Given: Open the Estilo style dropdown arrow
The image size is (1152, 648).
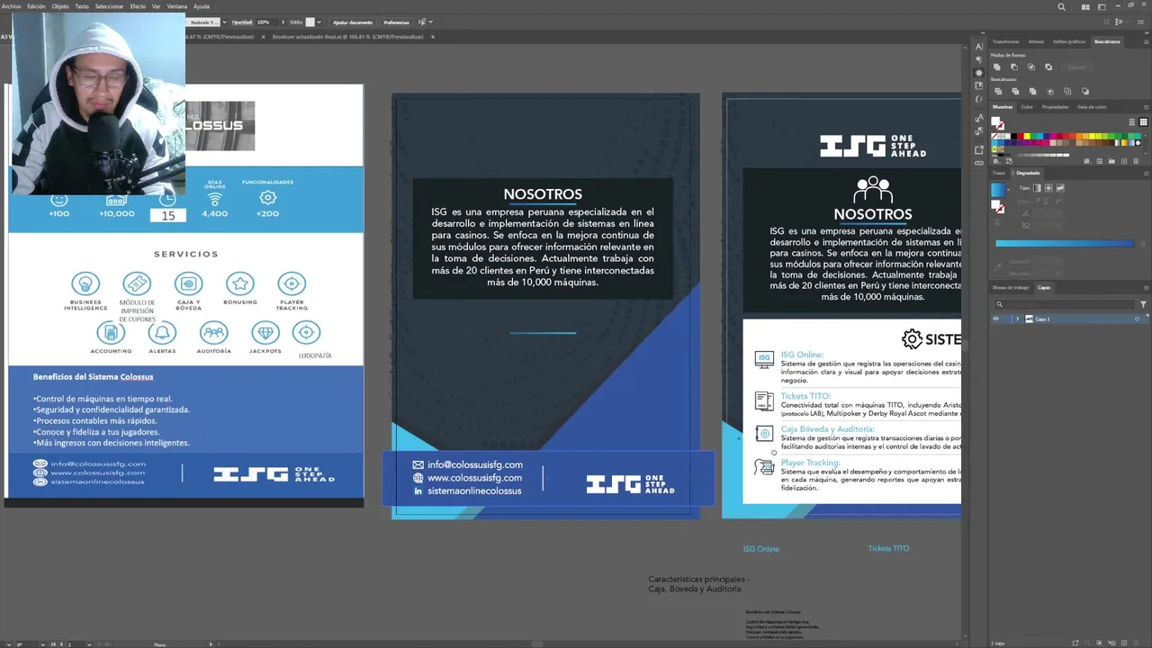Looking at the screenshot, I should pos(319,22).
